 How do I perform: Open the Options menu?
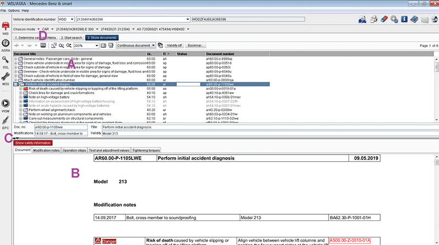(14, 10)
